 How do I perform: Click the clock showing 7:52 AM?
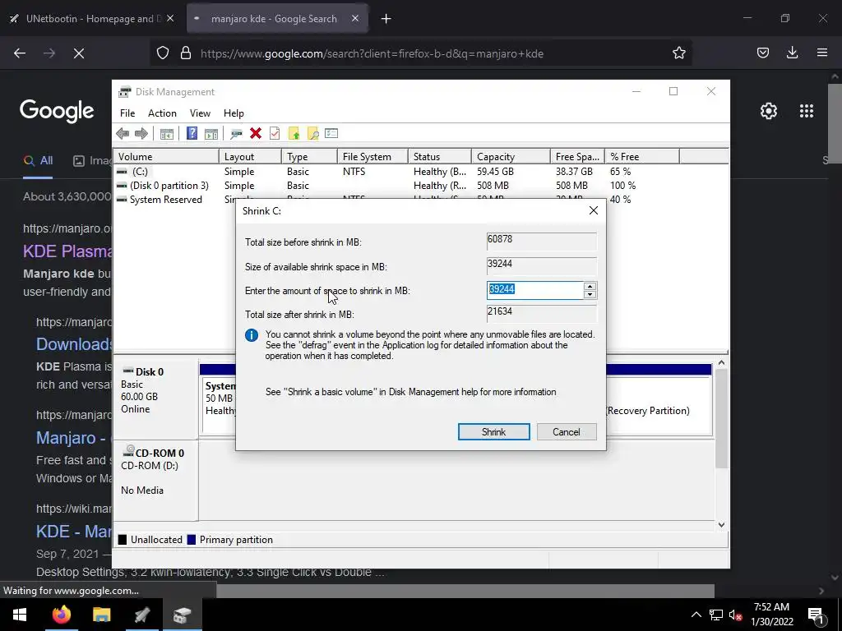click(x=771, y=607)
